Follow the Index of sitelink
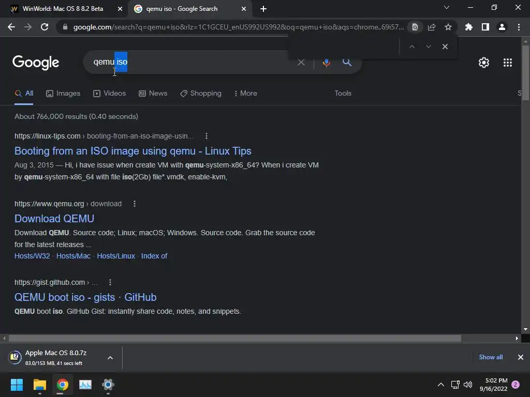530x397 pixels. [x=154, y=256]
